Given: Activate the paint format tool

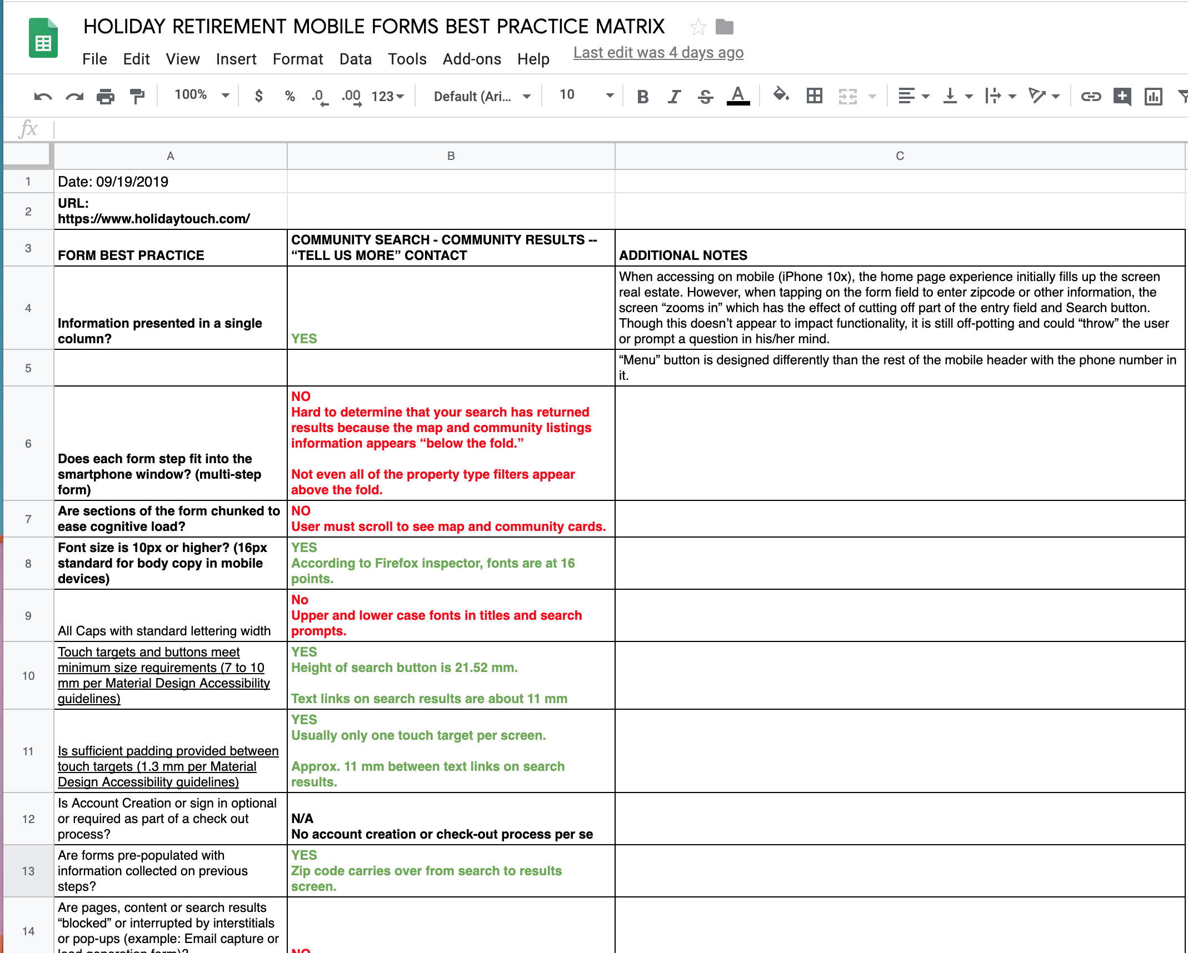Looking at the screenshot, I should coord(137,96).
